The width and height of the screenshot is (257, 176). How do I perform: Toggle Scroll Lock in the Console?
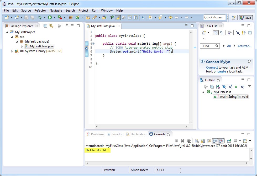tap(202, 141)
